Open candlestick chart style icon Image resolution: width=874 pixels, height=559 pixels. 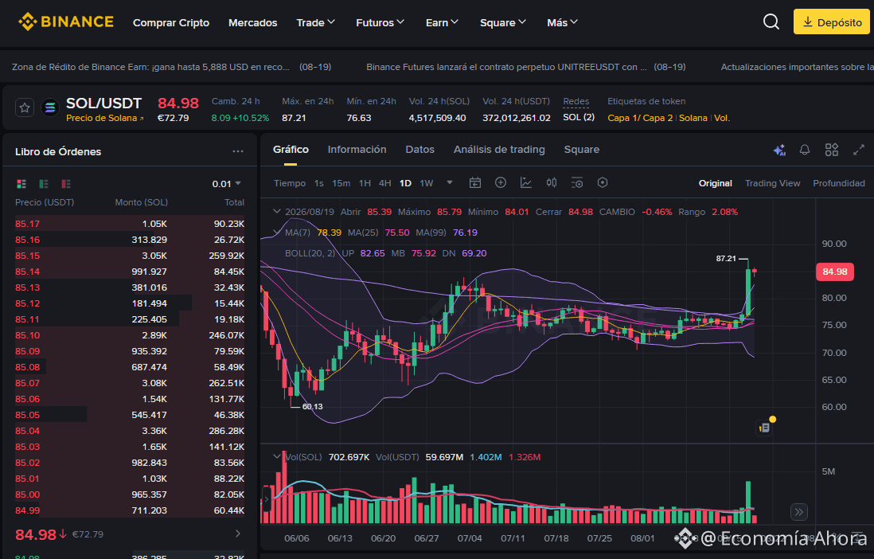(x=552, y=182)
